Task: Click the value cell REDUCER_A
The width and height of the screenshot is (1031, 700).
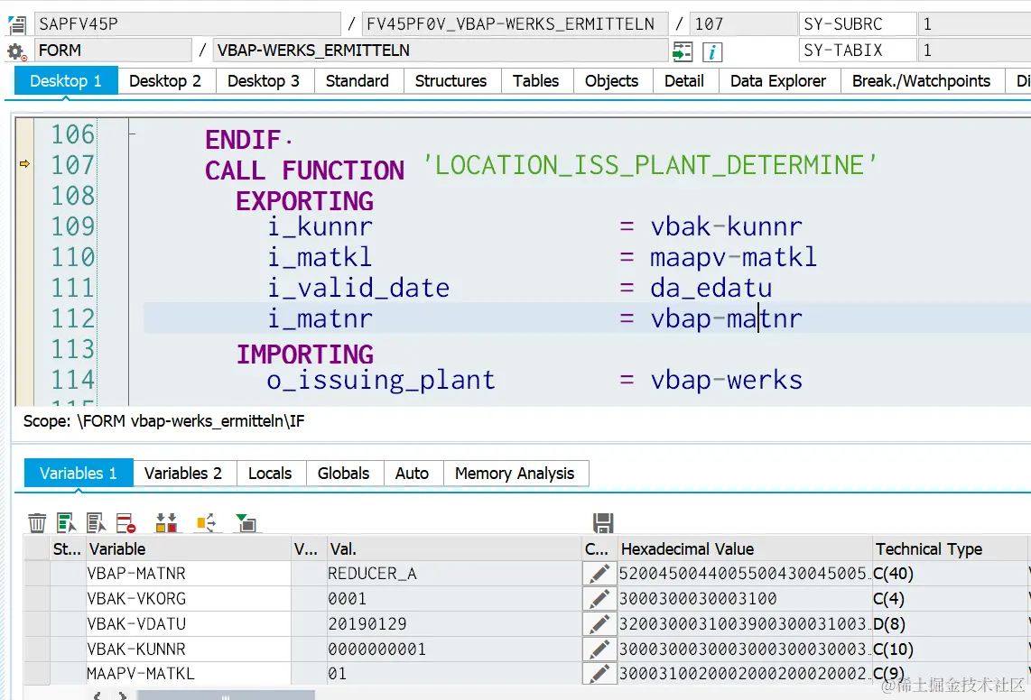Action: coord(454,574)
